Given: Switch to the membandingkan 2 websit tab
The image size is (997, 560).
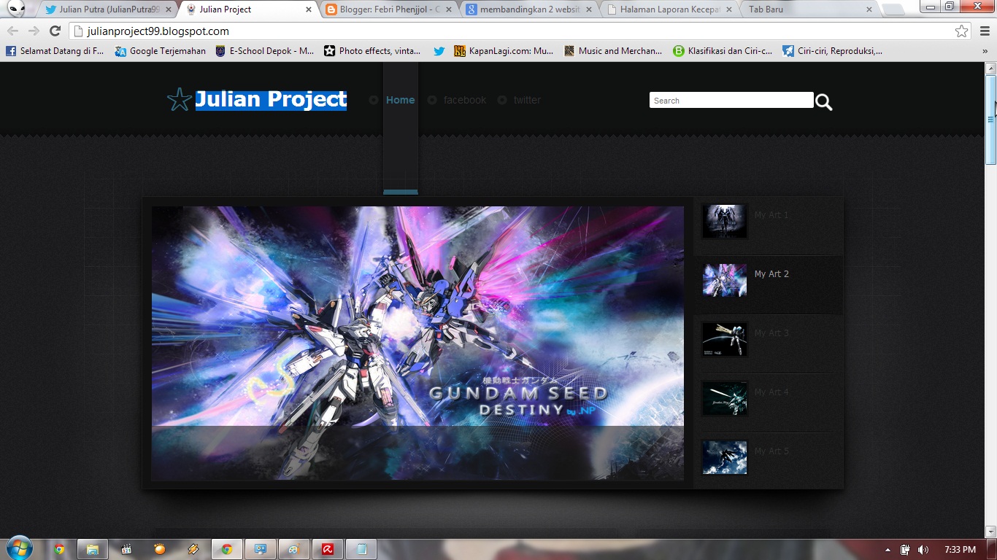Looking at the screenshot, I should [x=529, y=9].
